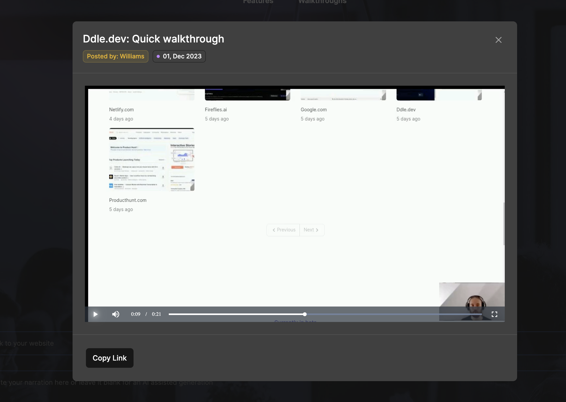The image size is (566, 402).
Task: Click the 01, Dec 2023 date badge
Action: pos(179,56)
